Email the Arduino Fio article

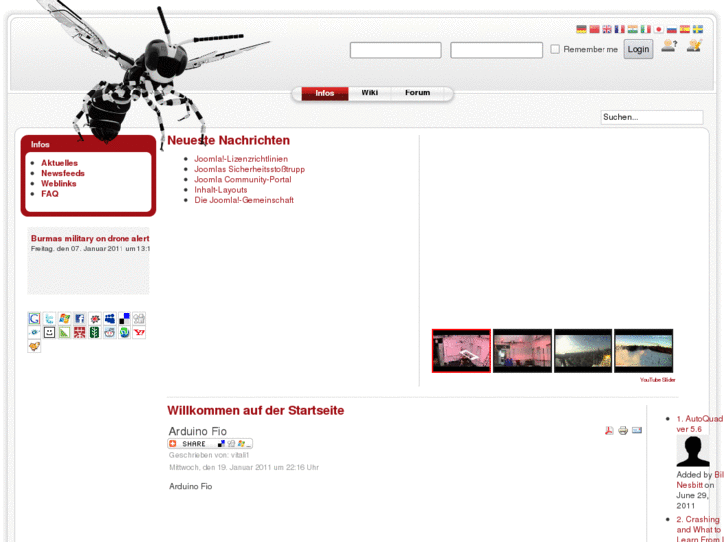tap(637, 430)
